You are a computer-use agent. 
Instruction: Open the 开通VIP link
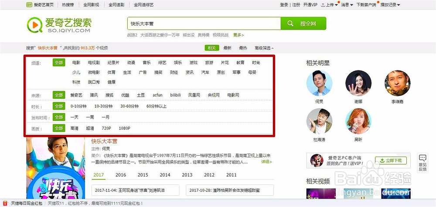[310, 5]
